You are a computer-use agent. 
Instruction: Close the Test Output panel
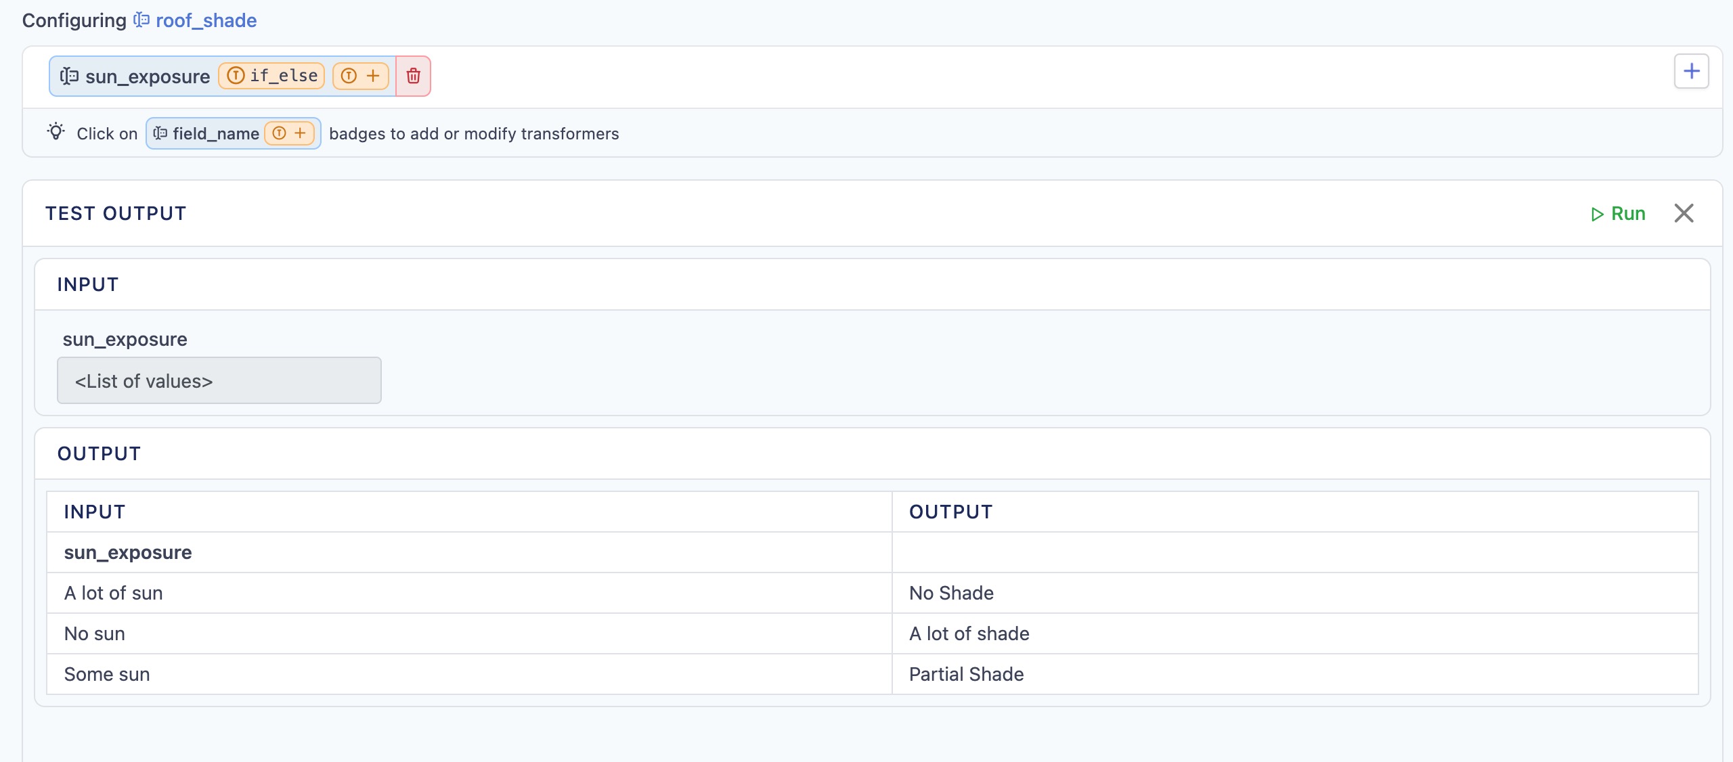coord(1684,213)
